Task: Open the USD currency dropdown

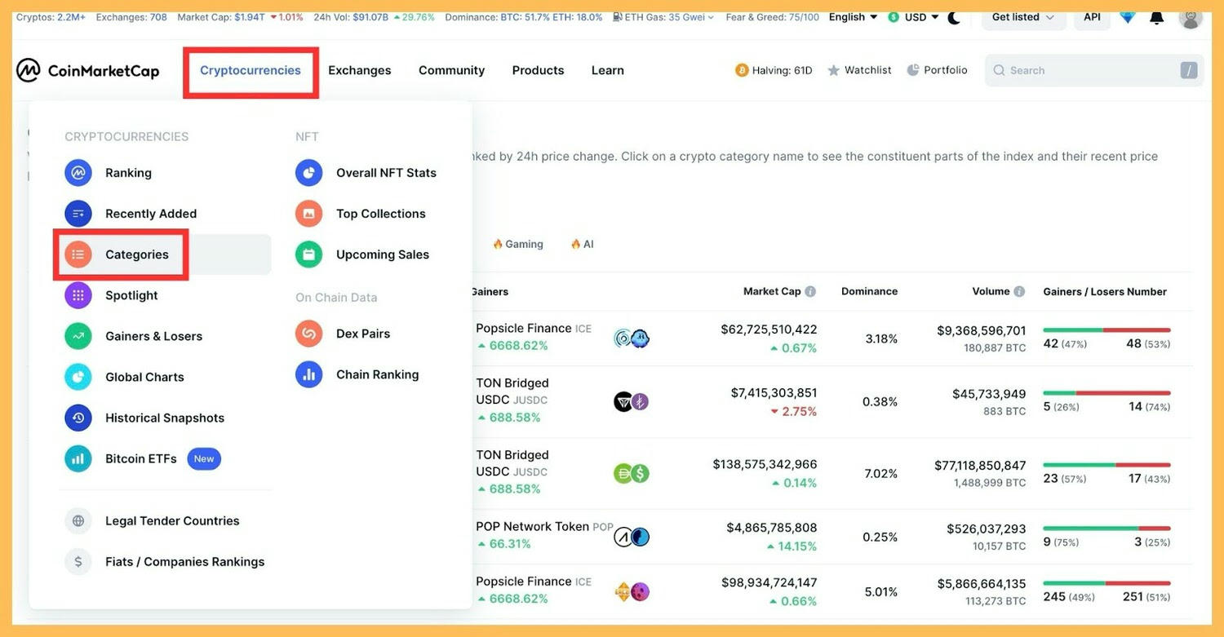Action: click(913, 17)
